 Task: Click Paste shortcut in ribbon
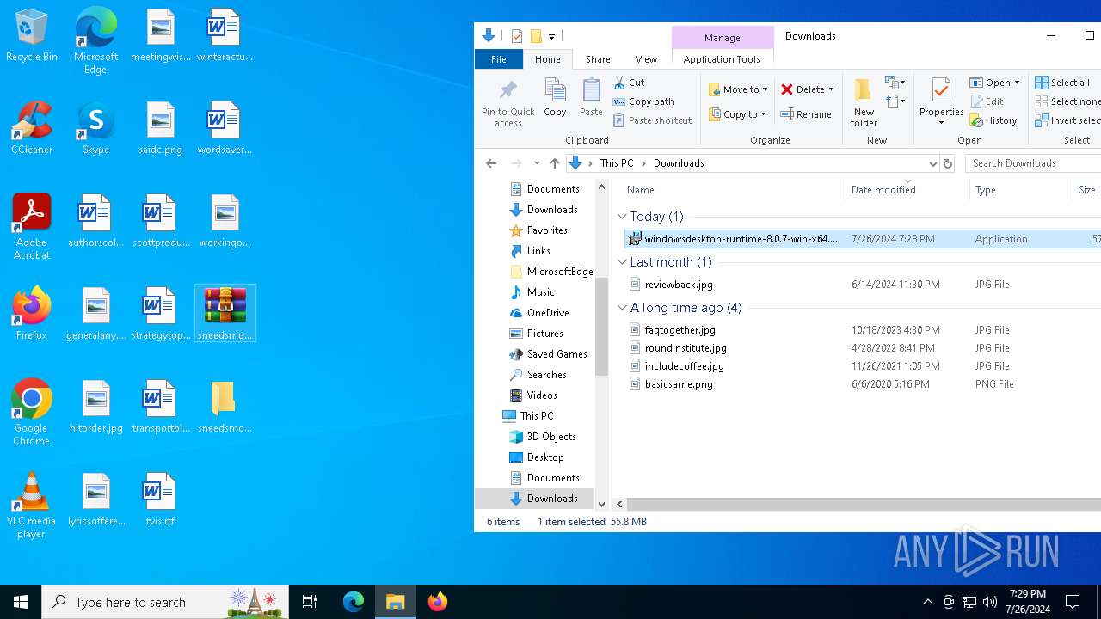(653, 120)
